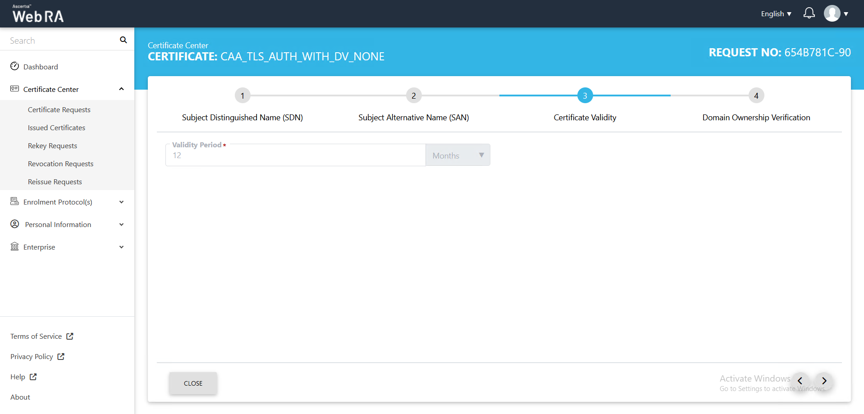Select Revocation Requests menu item
Viewport: 864px width, 414px height.
tap(60, 164)
